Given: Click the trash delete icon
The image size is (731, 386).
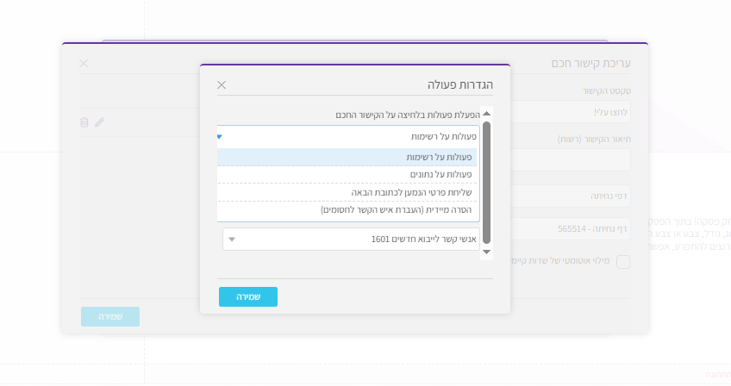Looking at the screenshot, I should [x=84, y=122].
